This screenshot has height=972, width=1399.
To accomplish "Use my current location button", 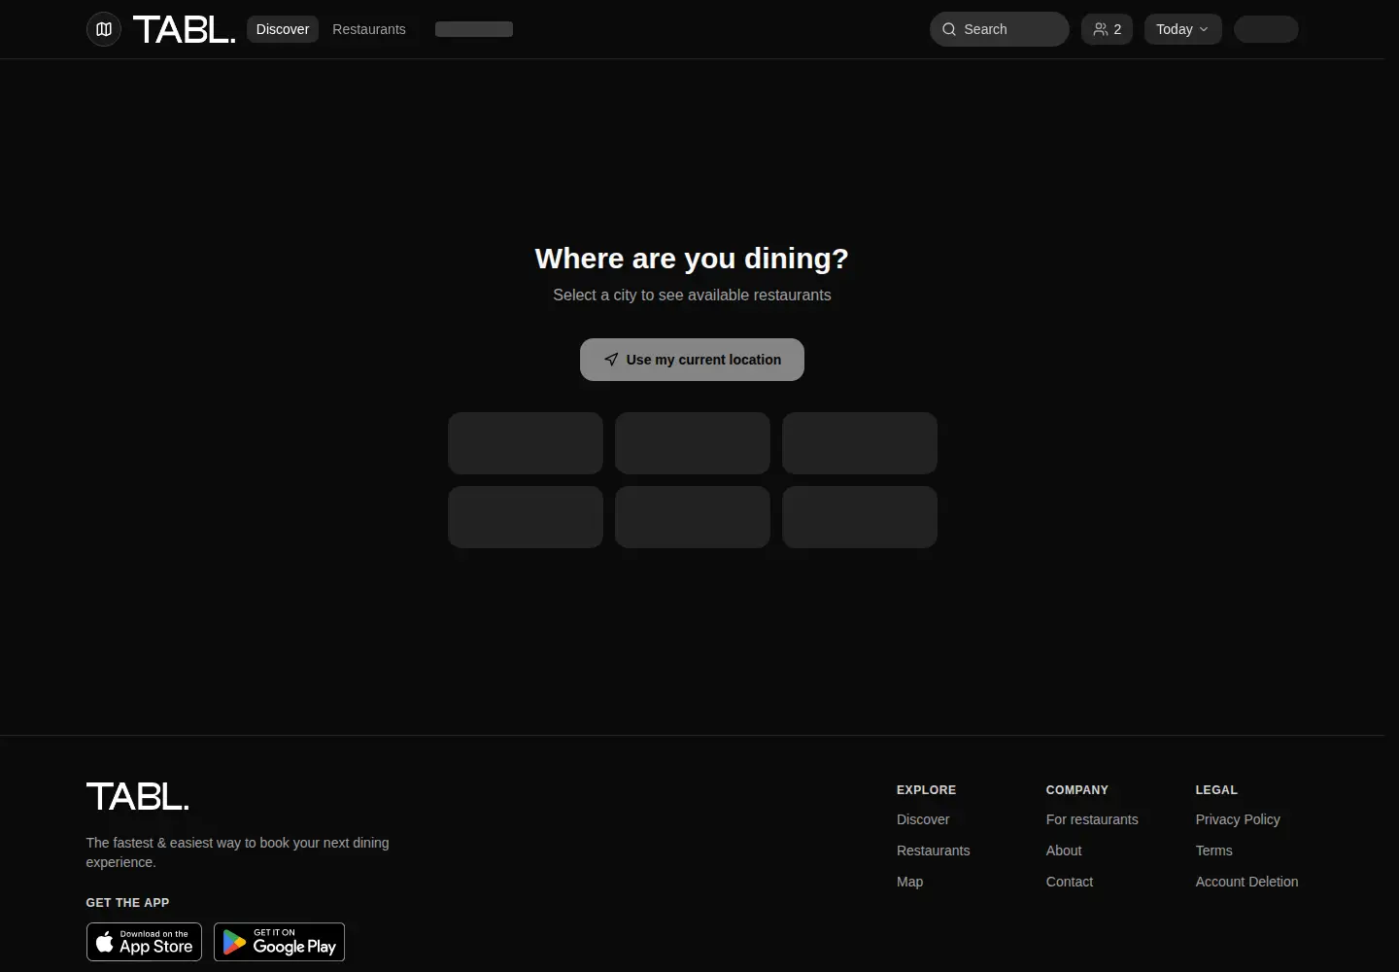I will pyautogui.click(x=692, y=360).
